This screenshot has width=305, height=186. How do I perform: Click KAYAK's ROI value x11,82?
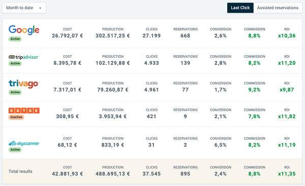(x=287, y=117)
